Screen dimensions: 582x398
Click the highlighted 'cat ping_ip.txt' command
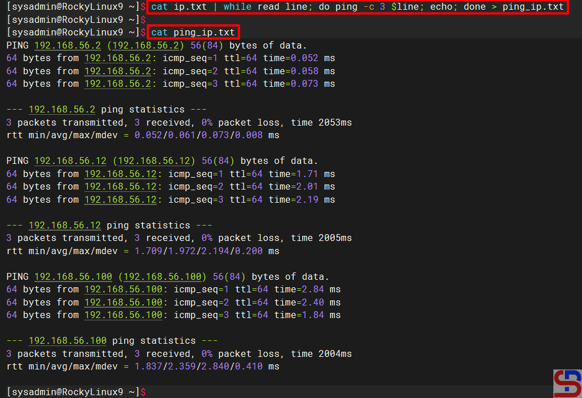(x=193, y=32)
